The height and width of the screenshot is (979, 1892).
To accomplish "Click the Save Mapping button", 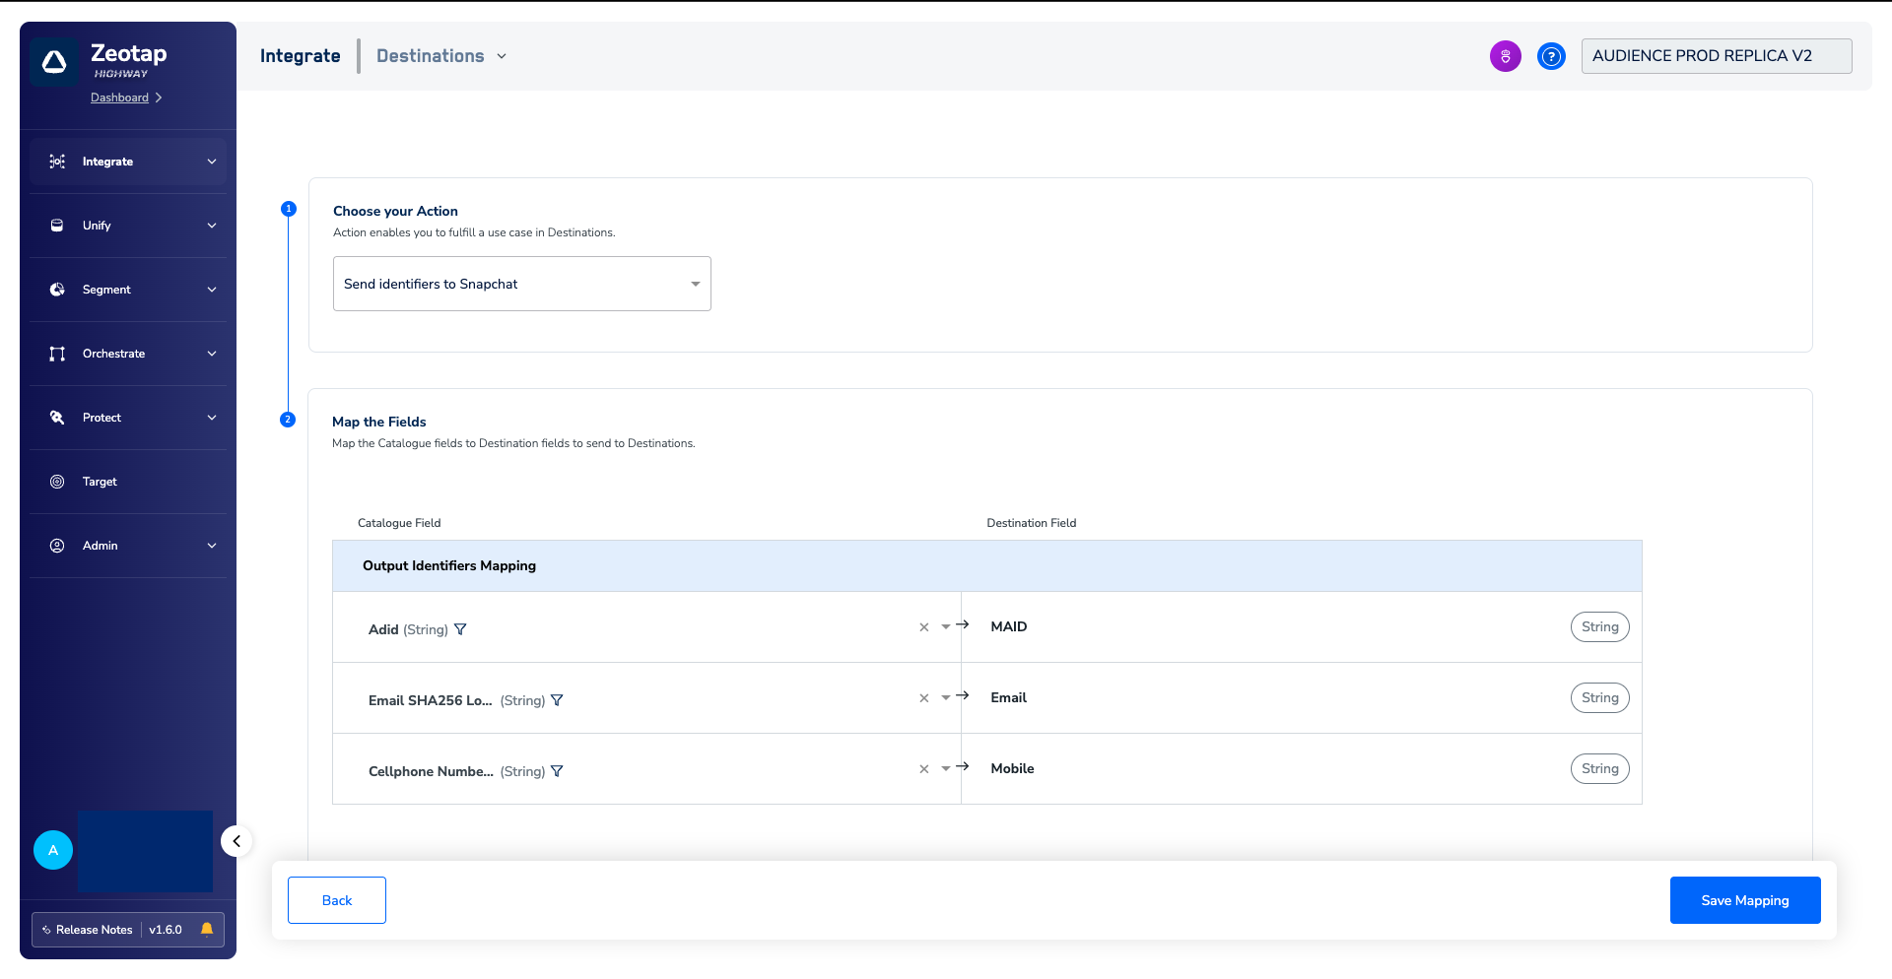I will pos(1745,900).
